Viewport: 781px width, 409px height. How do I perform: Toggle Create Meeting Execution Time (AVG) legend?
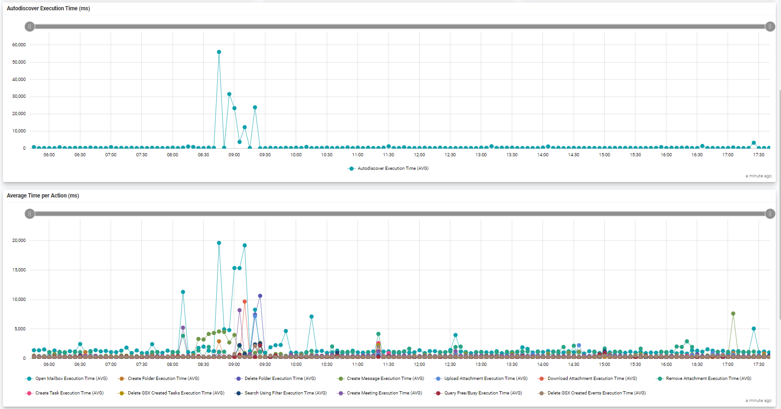pyautogui.click(x=379, y=393)
